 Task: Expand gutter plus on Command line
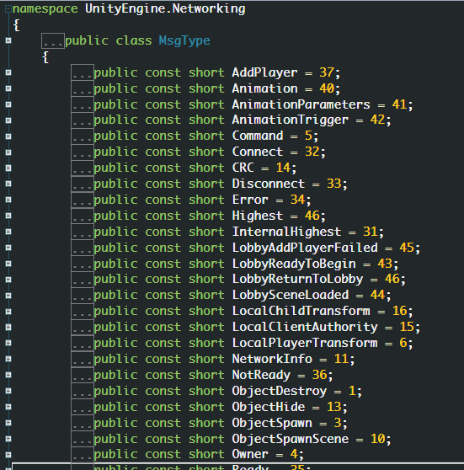[x=8, y=136]
